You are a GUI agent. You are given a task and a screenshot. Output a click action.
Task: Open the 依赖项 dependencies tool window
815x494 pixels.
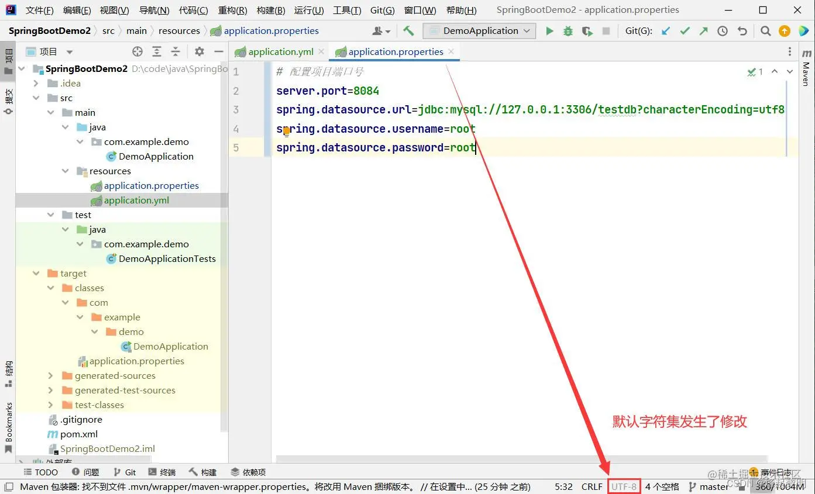pos(249,472)
